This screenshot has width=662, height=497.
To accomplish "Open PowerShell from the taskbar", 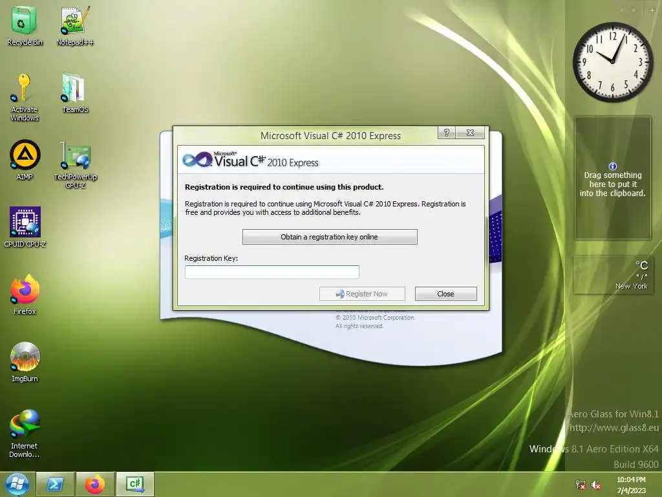I will [x=55, y=484].
